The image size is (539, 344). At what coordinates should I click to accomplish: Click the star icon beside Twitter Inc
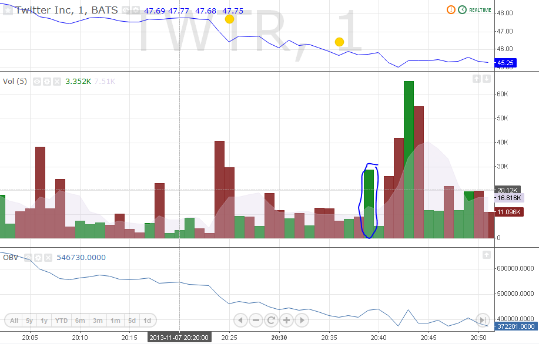pos(8,11)
